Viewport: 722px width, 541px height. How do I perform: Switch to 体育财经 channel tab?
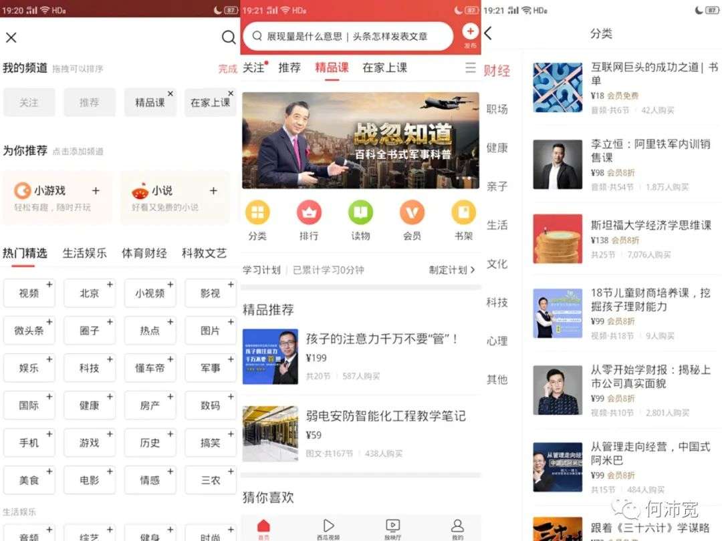(x=144, y=253)
